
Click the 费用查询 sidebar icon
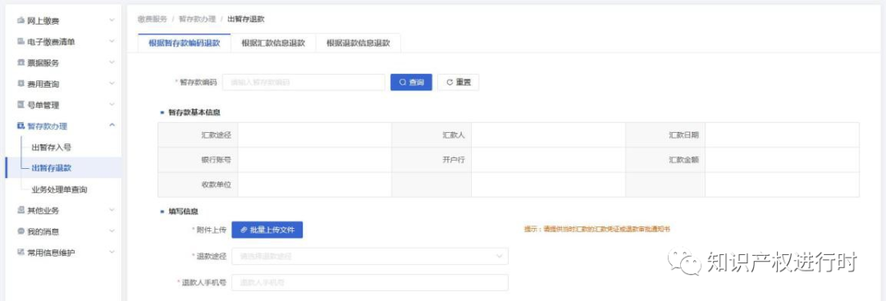click(x=21, y=84)
